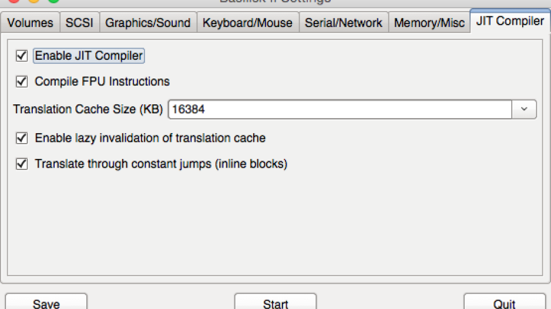The image size is (551, 309).
Task: Toggle Compile FPU Instructions checkbox
Action: click(21, 82)
